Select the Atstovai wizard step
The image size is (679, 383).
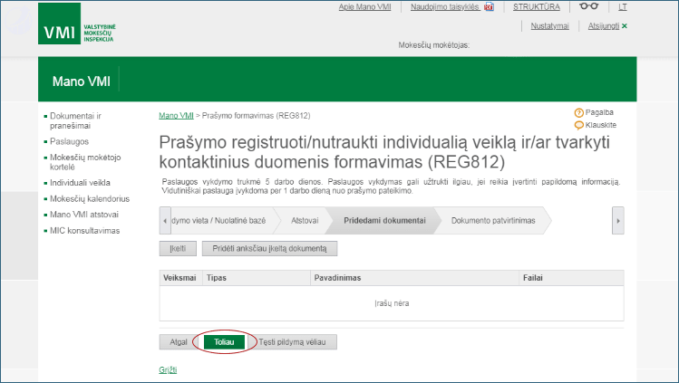tap(305, 220)
